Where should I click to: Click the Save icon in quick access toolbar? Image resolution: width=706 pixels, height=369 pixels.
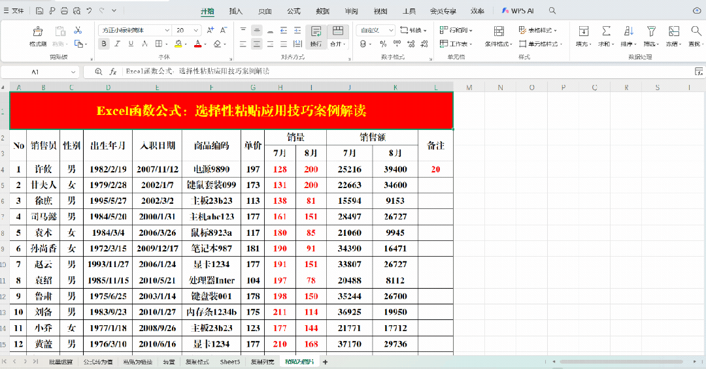tap(40, 11)
